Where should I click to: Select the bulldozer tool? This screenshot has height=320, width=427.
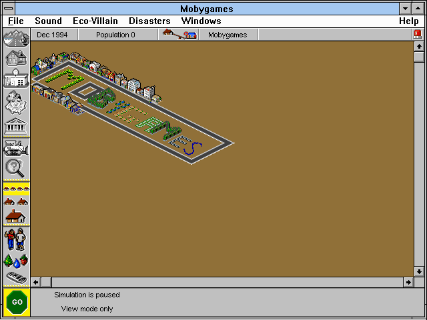(16, 148)
